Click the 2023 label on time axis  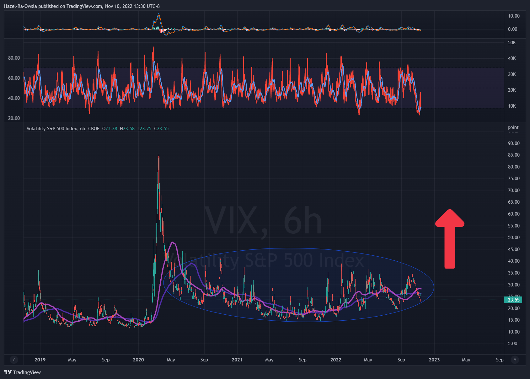pos(434,360)
